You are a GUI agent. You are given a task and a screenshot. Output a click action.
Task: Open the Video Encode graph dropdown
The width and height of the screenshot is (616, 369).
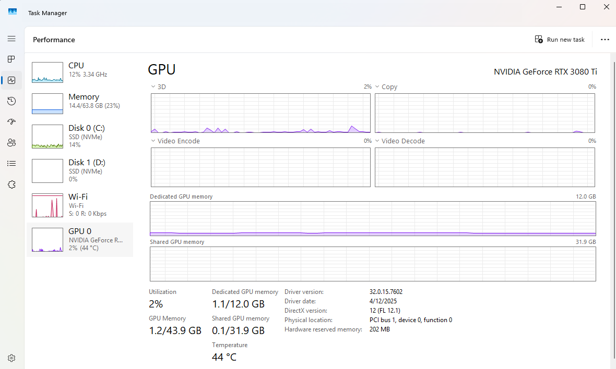coord(153,141)
